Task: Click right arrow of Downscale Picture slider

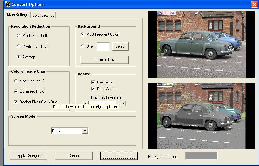Action: [123, 103]
